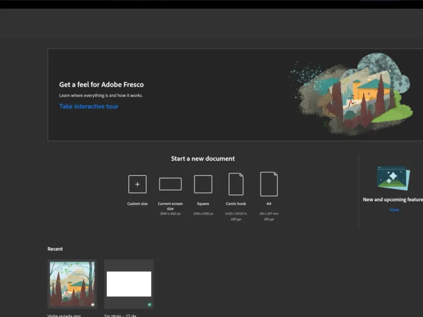The width and height of the screenshot is (423, 317).
Task: Click the 'Recent' section heading
Action: (55, 249)
